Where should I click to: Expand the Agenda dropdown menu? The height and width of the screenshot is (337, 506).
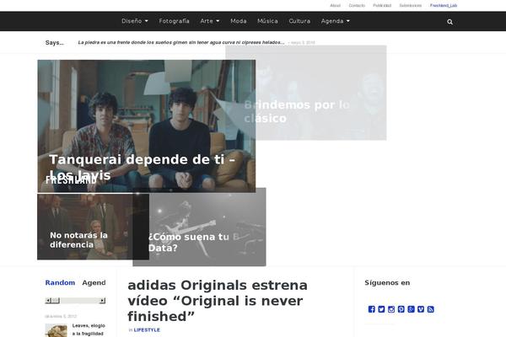pyautogui.click(x=336, y=21)
